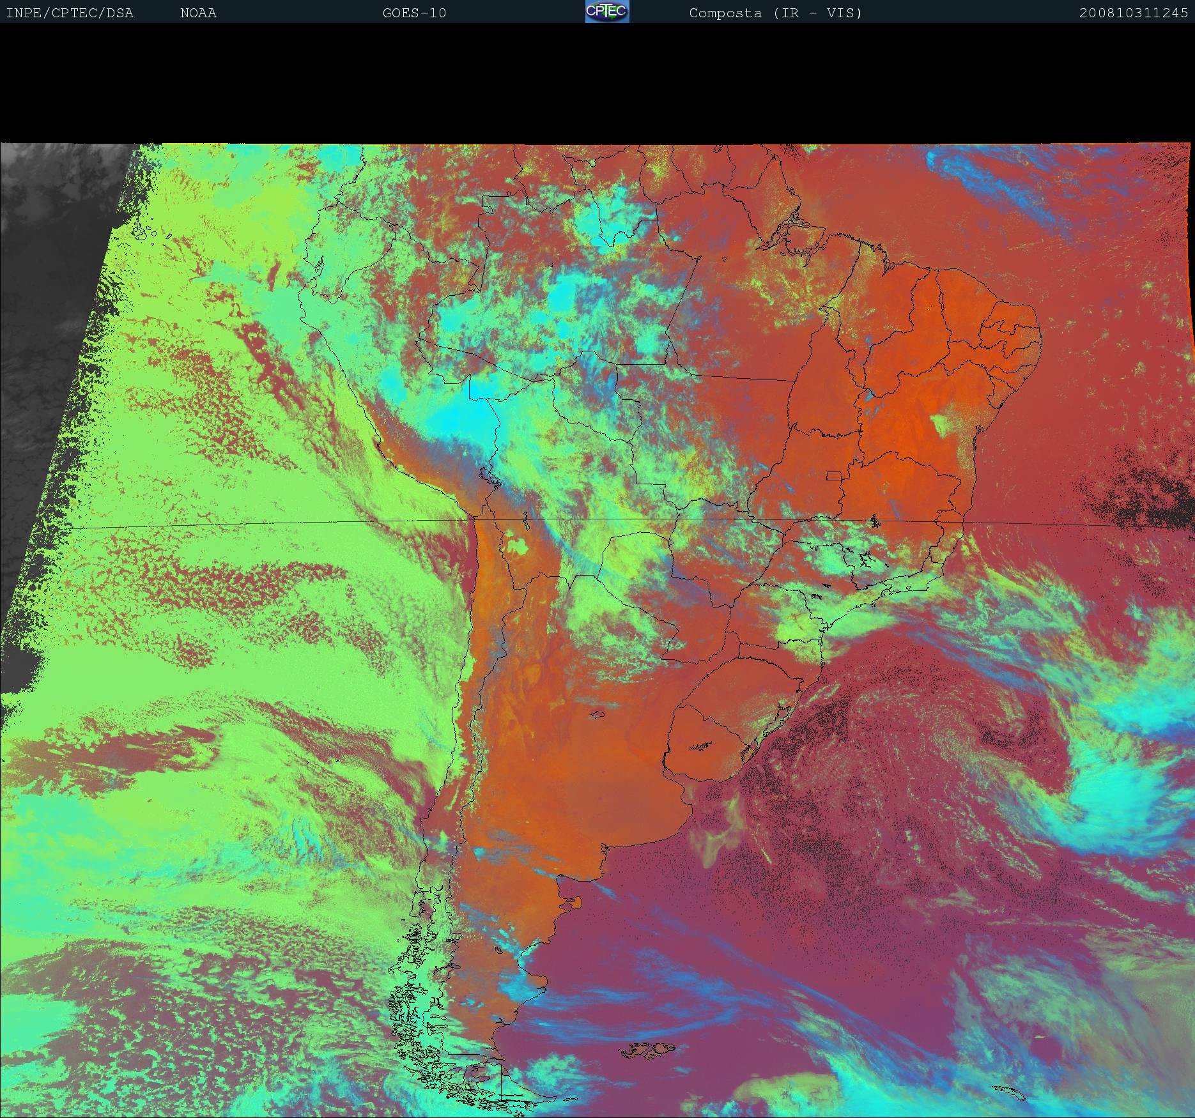Click the CPTEC logo in the header
This screenshot has width=1195, height=1118.
click(x=607, y=11)
